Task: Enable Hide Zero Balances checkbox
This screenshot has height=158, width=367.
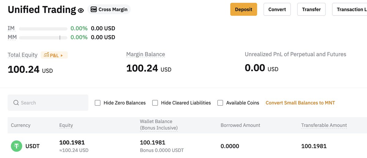Action: (x=98, y=103)
